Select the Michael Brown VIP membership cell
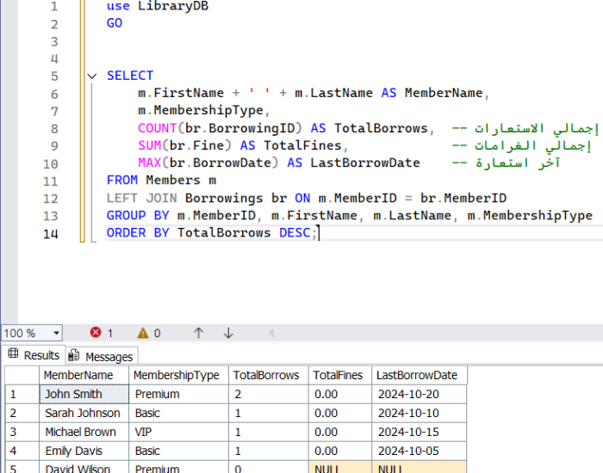This screenshot has height=473, width=603. tap(177, 432)
